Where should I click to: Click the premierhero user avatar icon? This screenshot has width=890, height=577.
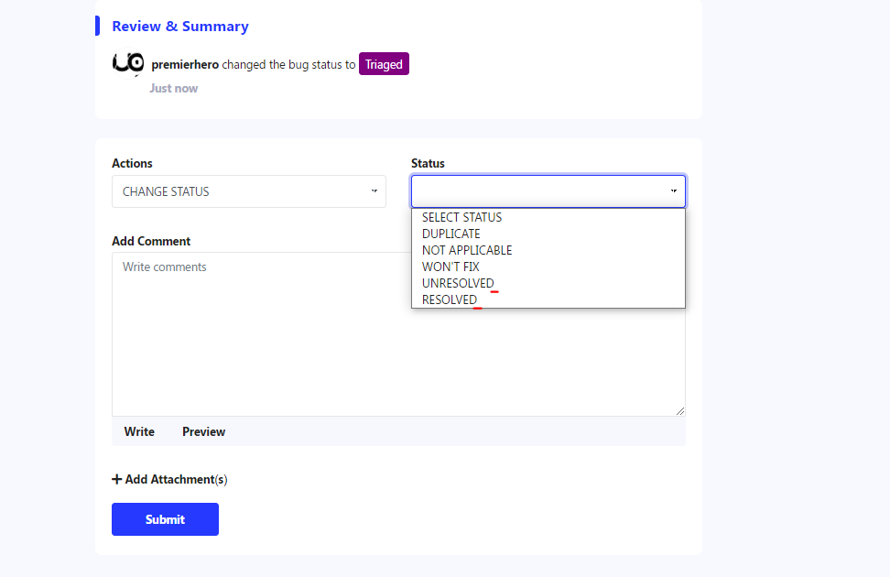tap(128, 63)
